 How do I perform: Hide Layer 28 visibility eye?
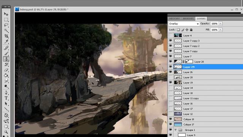pyautogui.click(x=170, y=62)
